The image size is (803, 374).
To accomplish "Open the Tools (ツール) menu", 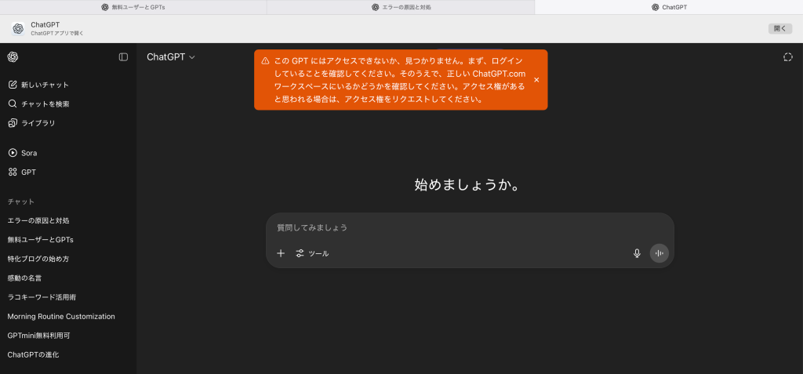I will point(312,253).
